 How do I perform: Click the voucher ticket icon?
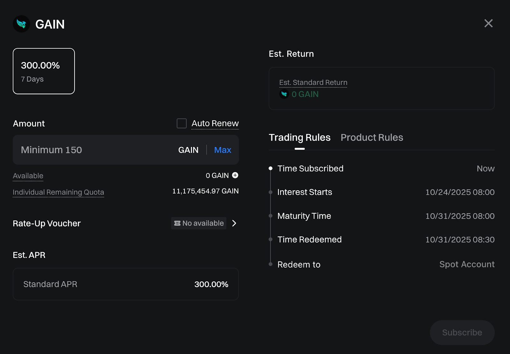coord(177,223)
